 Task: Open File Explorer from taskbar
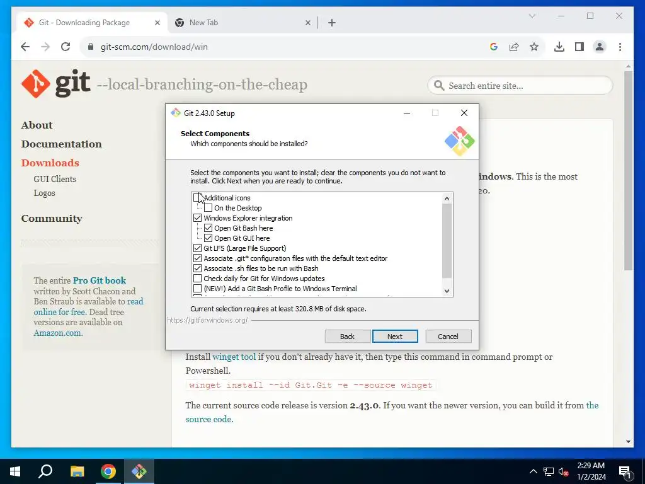pyautogui.click(x=77, y=471)
